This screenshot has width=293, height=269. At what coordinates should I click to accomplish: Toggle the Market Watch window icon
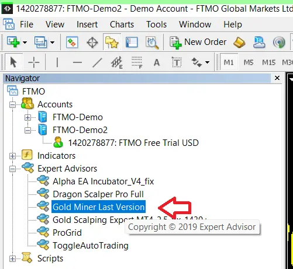[72, 42]
